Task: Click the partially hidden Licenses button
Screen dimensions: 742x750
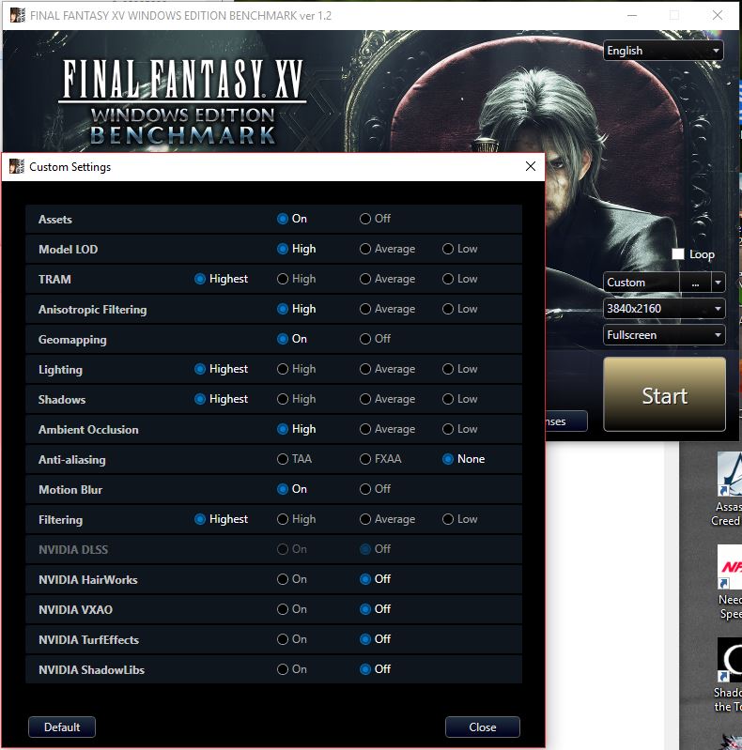Action: click(x=565, y=421)
